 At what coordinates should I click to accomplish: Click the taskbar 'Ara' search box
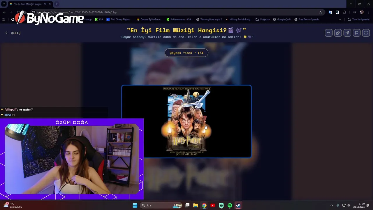[161, 205]
